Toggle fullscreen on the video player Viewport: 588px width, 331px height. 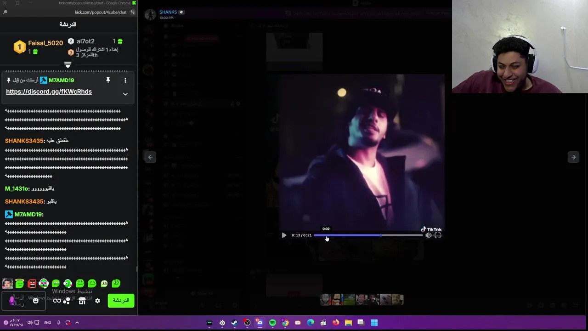pos(438,235)
